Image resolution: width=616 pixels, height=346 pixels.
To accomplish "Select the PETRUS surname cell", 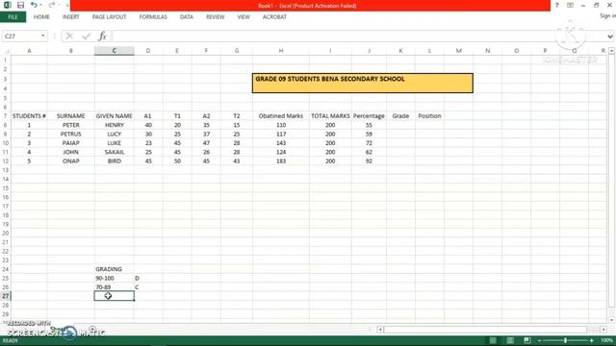I will click(70, 135).
